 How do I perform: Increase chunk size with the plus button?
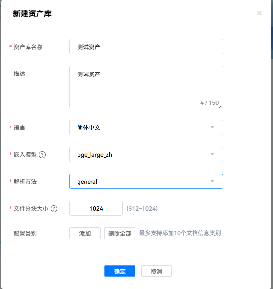click(115, 208)
